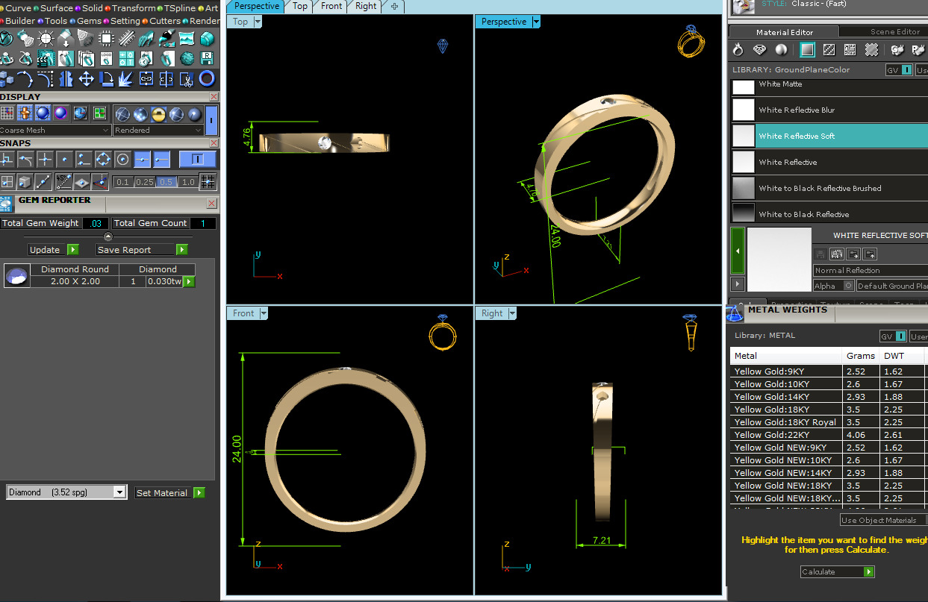The image size is (928, 602).
Task: Click the paint brush material icon
Action: [166, 39]
